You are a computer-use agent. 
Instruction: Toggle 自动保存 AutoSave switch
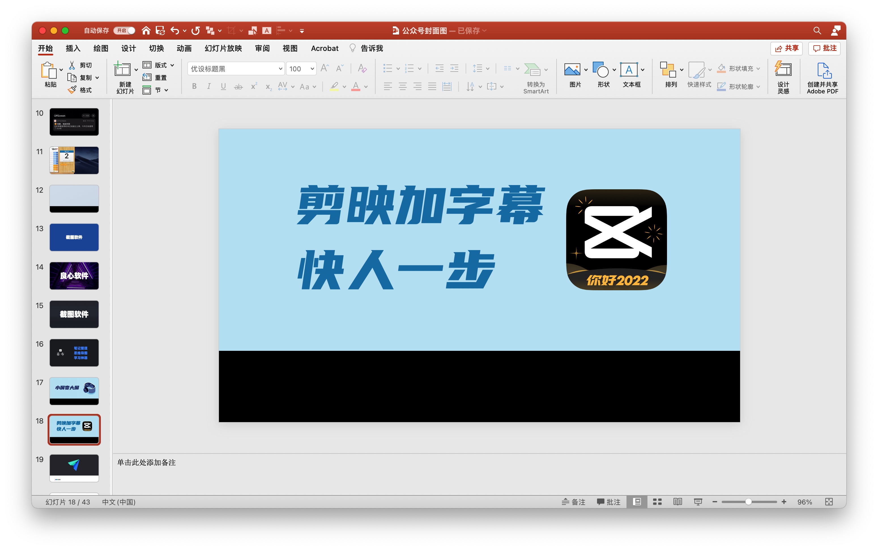124,31
